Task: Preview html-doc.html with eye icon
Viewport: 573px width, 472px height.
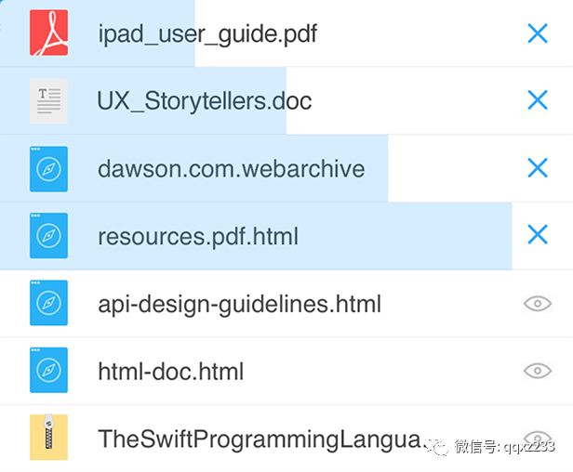Action: [538, 371]
